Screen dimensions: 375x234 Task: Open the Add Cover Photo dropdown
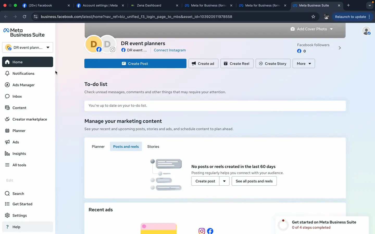(312, 29)
